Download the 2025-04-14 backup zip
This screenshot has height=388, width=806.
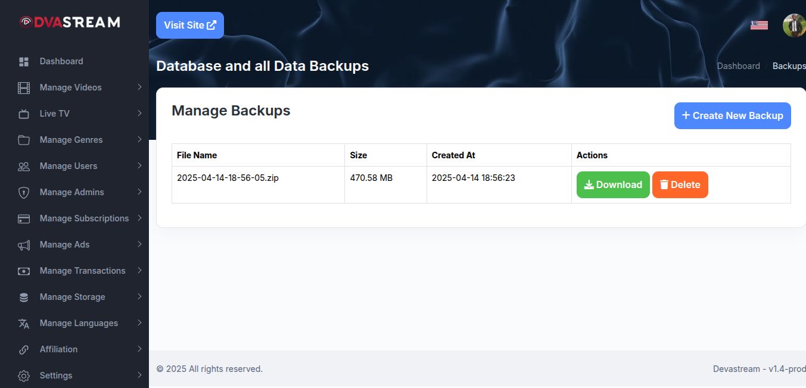(613, 184)
